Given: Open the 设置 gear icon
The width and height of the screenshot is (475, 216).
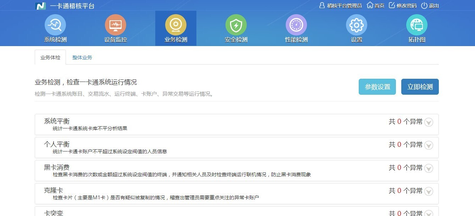Looking at the screenshot, I should (356, 25).
